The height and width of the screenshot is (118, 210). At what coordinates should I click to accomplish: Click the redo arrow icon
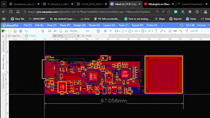pyautogui.click(x=31, y=31)
